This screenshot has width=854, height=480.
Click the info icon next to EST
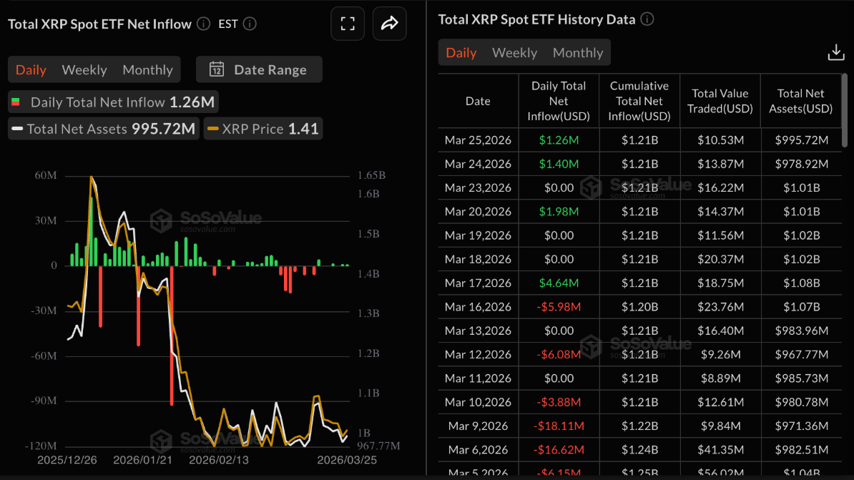point(249,23)
